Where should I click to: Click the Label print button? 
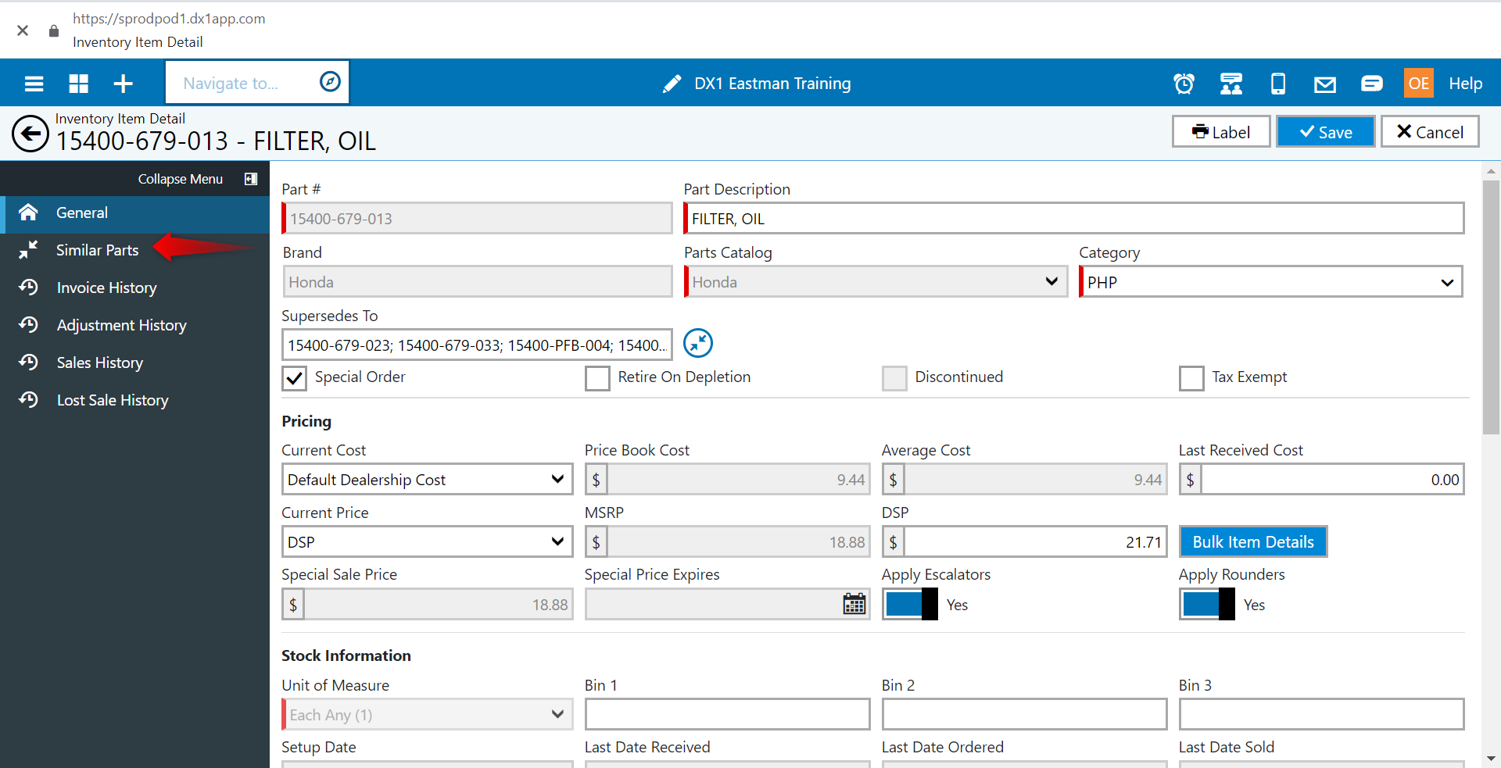[1221, 131]
